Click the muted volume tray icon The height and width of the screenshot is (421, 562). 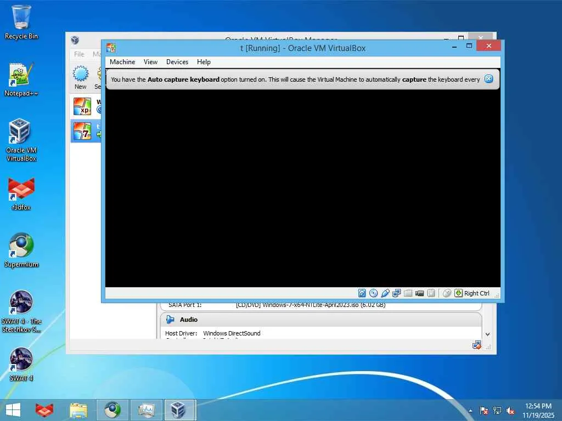pos(510,411)
